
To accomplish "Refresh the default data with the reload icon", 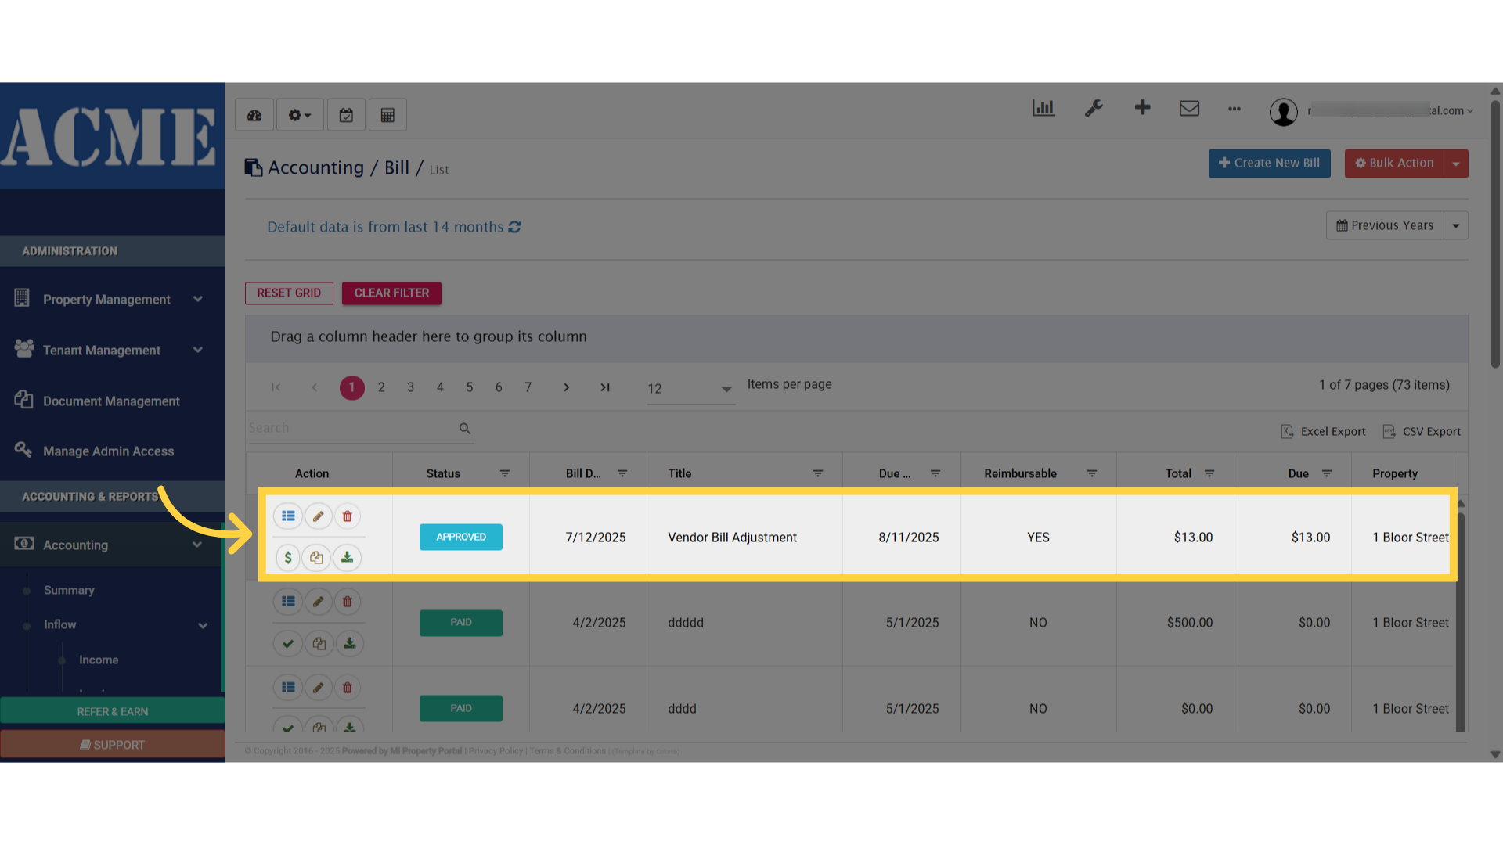I will point(514,227).
